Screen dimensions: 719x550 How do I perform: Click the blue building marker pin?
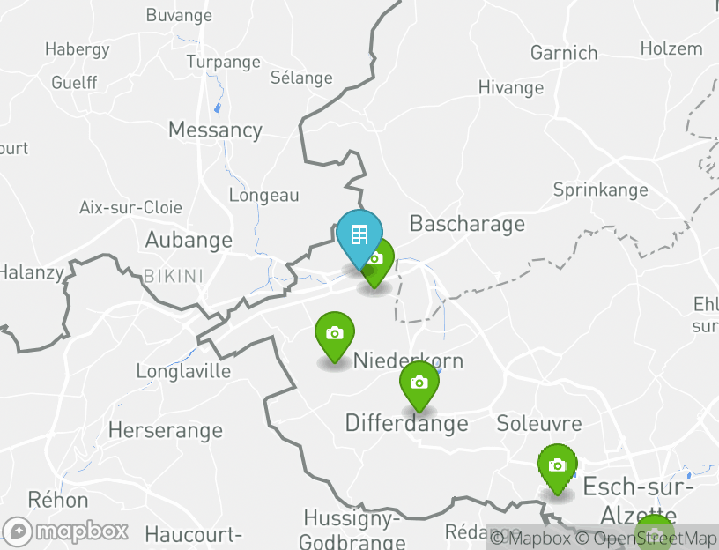coord(359,239)
